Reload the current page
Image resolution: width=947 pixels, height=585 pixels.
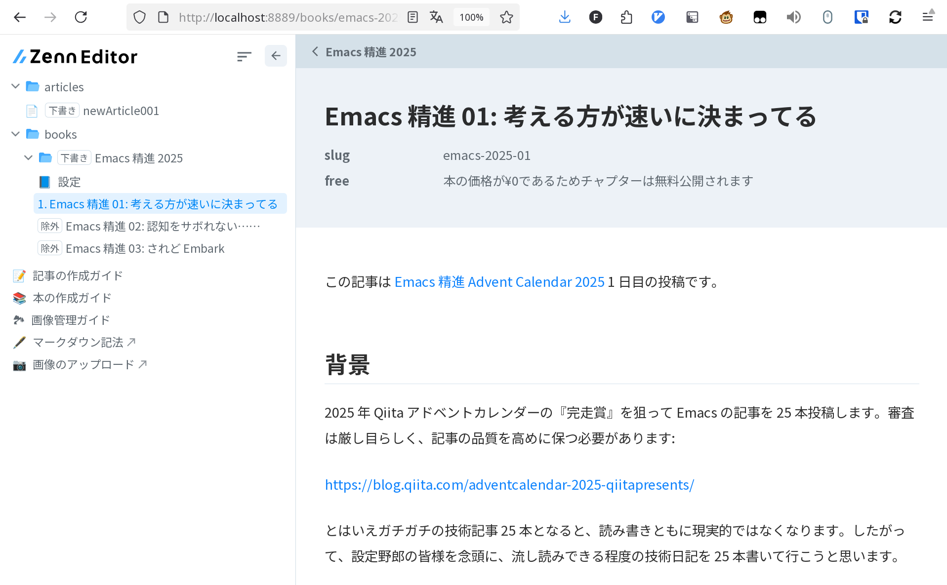(81, 17)
